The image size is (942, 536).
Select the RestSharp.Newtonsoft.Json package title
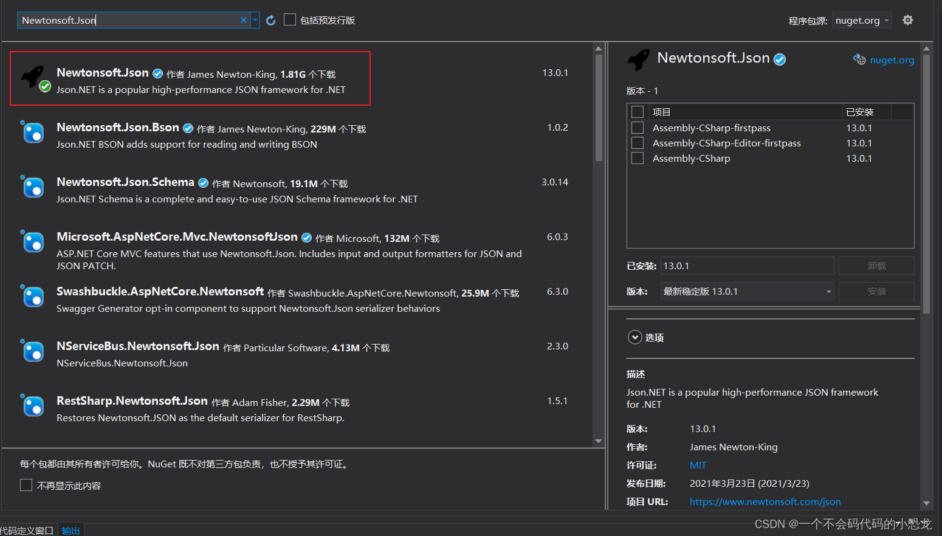pyautogui.click(x=132, y=400)
